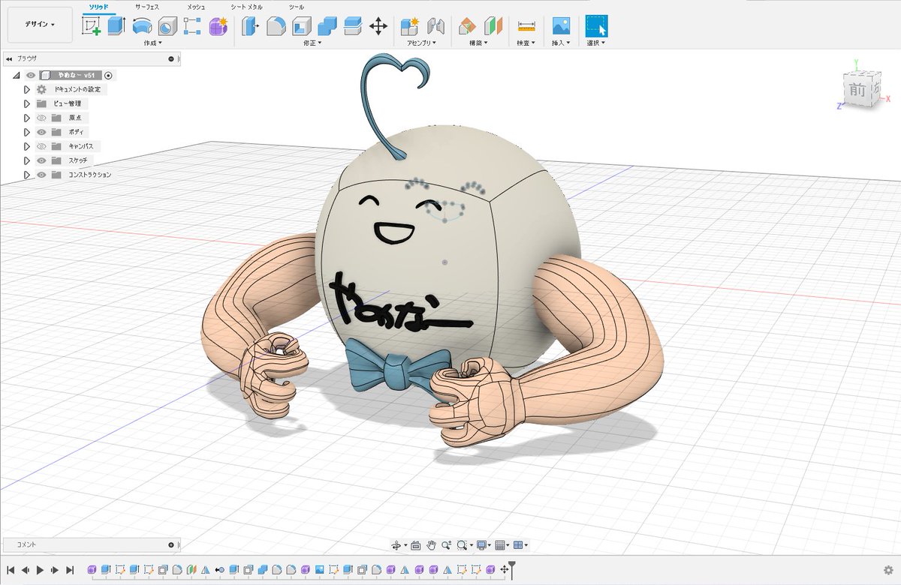The image size is (901, 585).
Task: Open the 作成 dropdown menu
Action: click(x=155, y=43)
